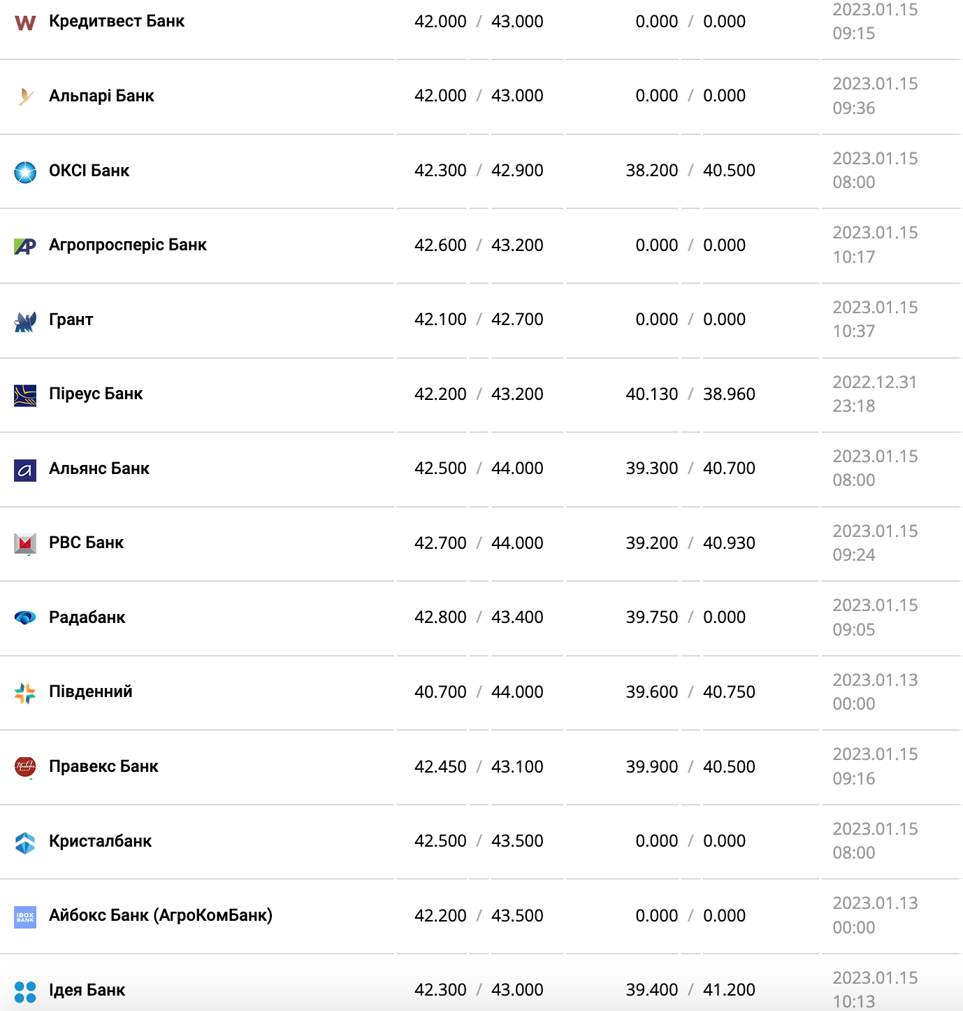Open Айбокс Банк (АгроКомБанк) link

pyautogui.click(x=161, y=915)
